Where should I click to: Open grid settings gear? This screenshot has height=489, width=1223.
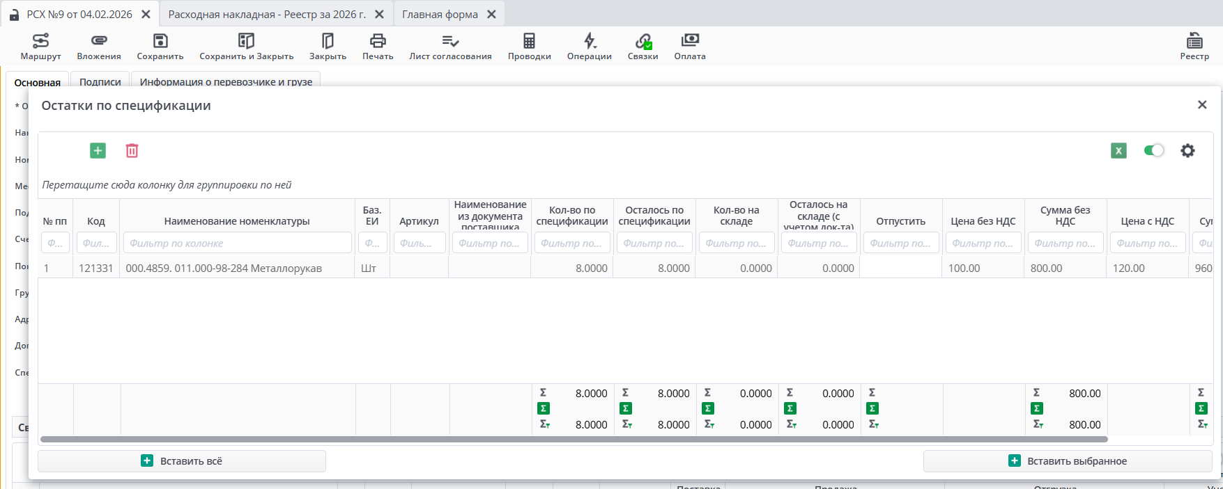(1187, 150)
